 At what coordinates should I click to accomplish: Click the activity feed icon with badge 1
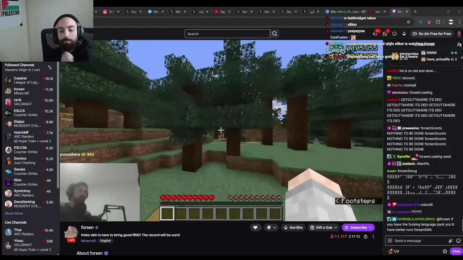point(385,34)
